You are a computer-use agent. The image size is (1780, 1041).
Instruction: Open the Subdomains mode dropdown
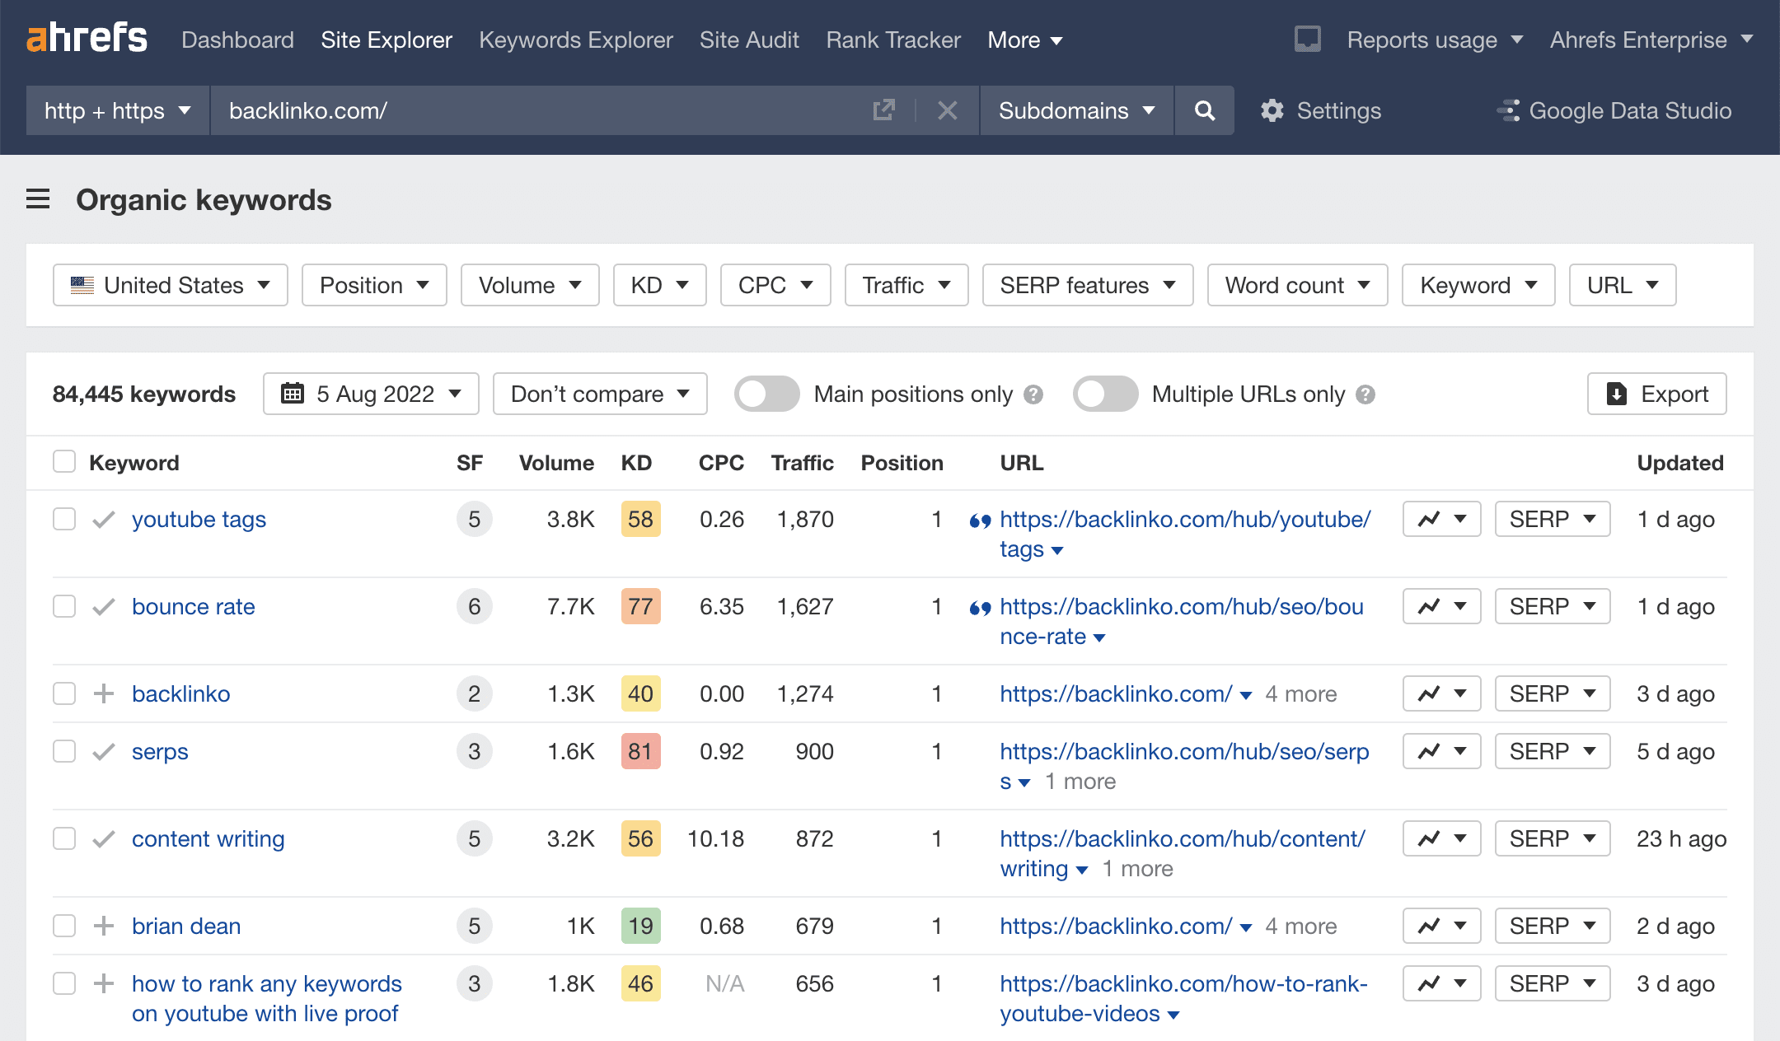(x=1075, y=110)
